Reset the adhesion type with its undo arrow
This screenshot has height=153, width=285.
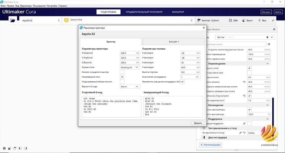244,133
